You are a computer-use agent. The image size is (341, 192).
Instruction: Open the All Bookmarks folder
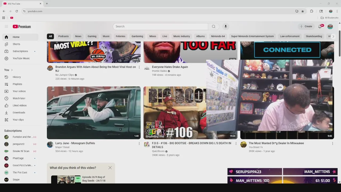[x=330, y=18]
